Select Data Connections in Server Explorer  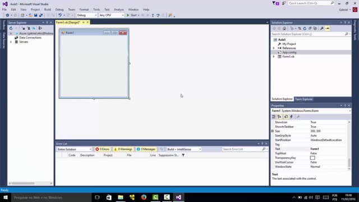(30, 38)
